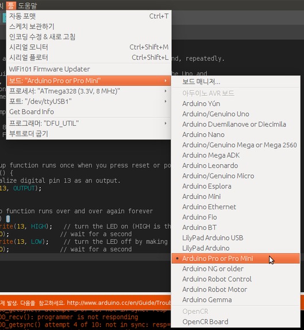304x330 pixels.
Task: Click code line "alize digital pin 13 as an output."
Action: coord(60,181)
